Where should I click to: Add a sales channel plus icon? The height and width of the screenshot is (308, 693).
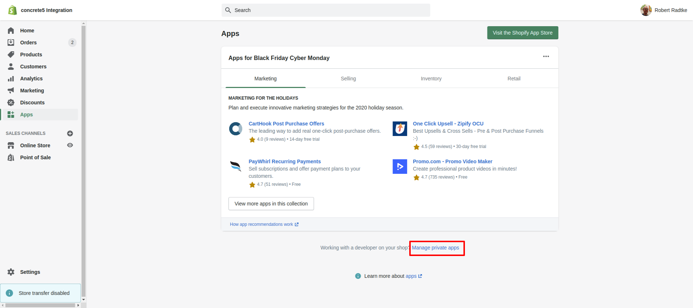(70, 133)
